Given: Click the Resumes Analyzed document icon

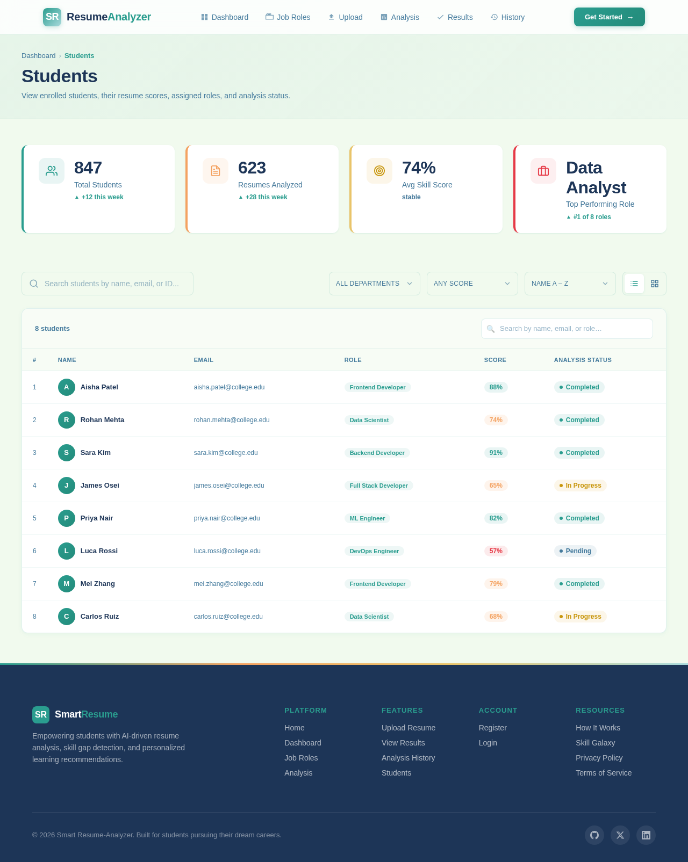Looking at the screenshot, I should coord(216,171).
